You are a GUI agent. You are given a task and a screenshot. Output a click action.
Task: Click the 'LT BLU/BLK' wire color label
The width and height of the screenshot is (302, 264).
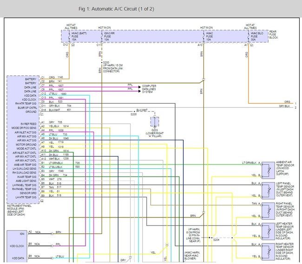click(56, 167)
